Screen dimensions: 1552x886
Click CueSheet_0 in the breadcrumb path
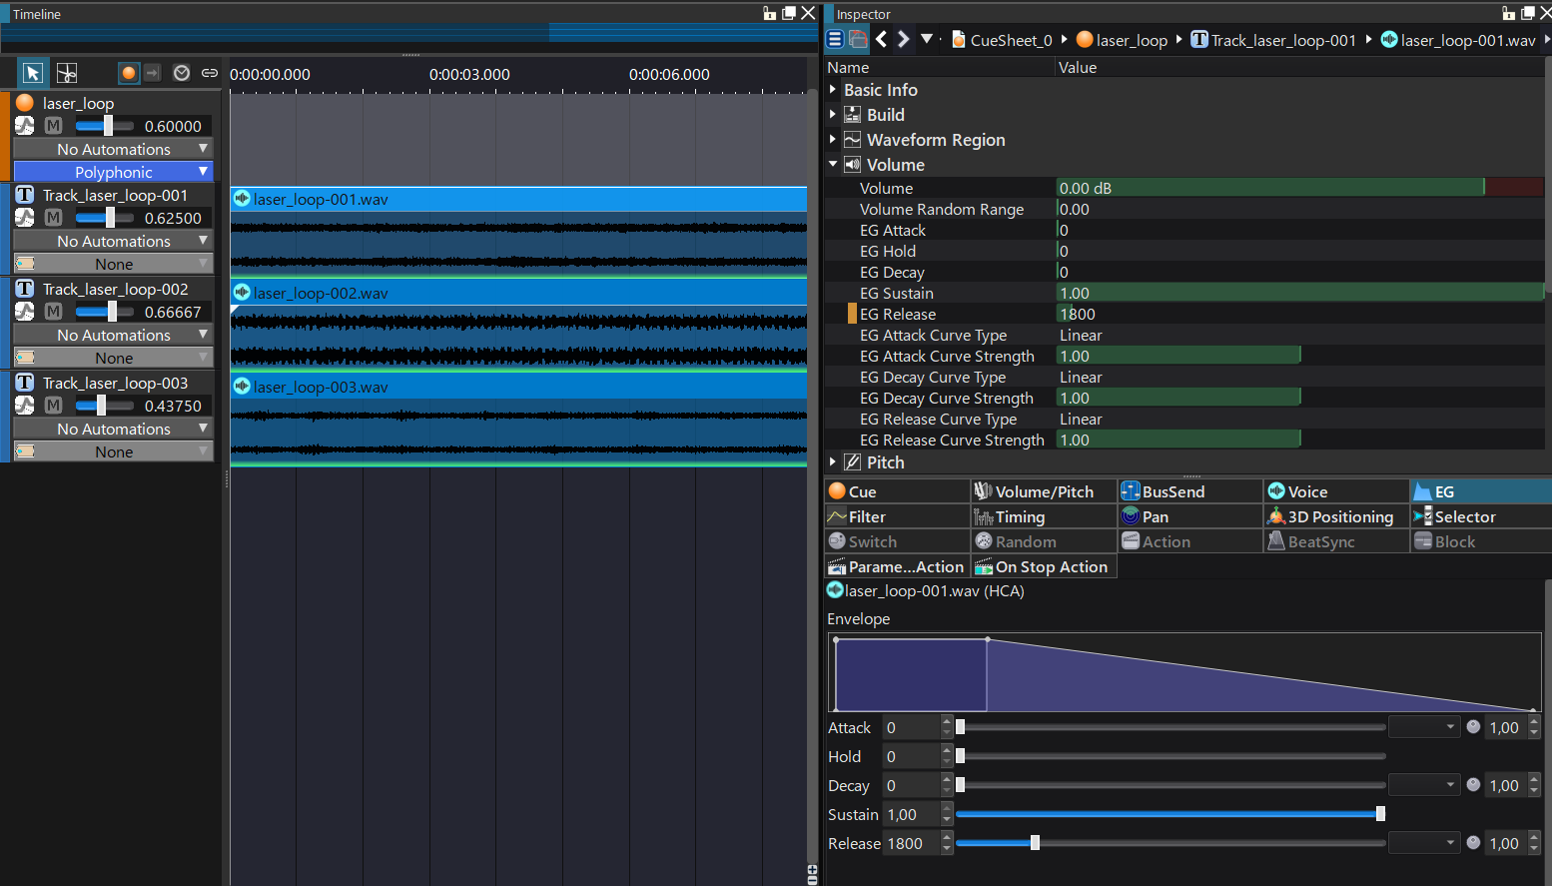coord(1010,40)
